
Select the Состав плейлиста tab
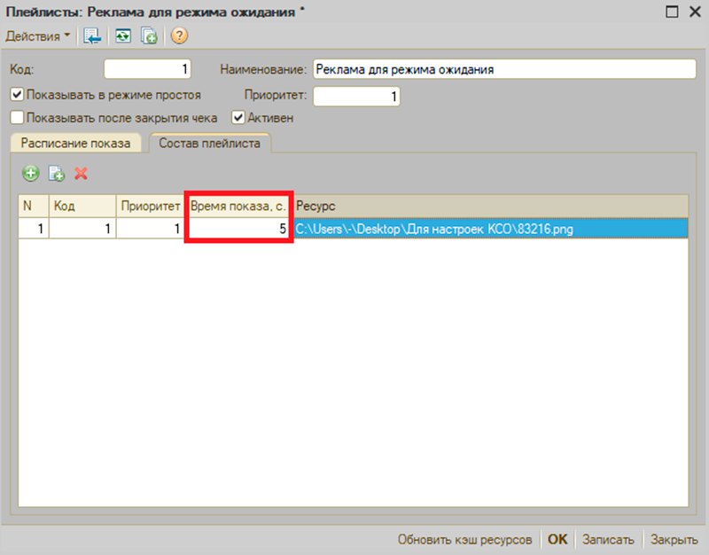(x=210, y=144)
